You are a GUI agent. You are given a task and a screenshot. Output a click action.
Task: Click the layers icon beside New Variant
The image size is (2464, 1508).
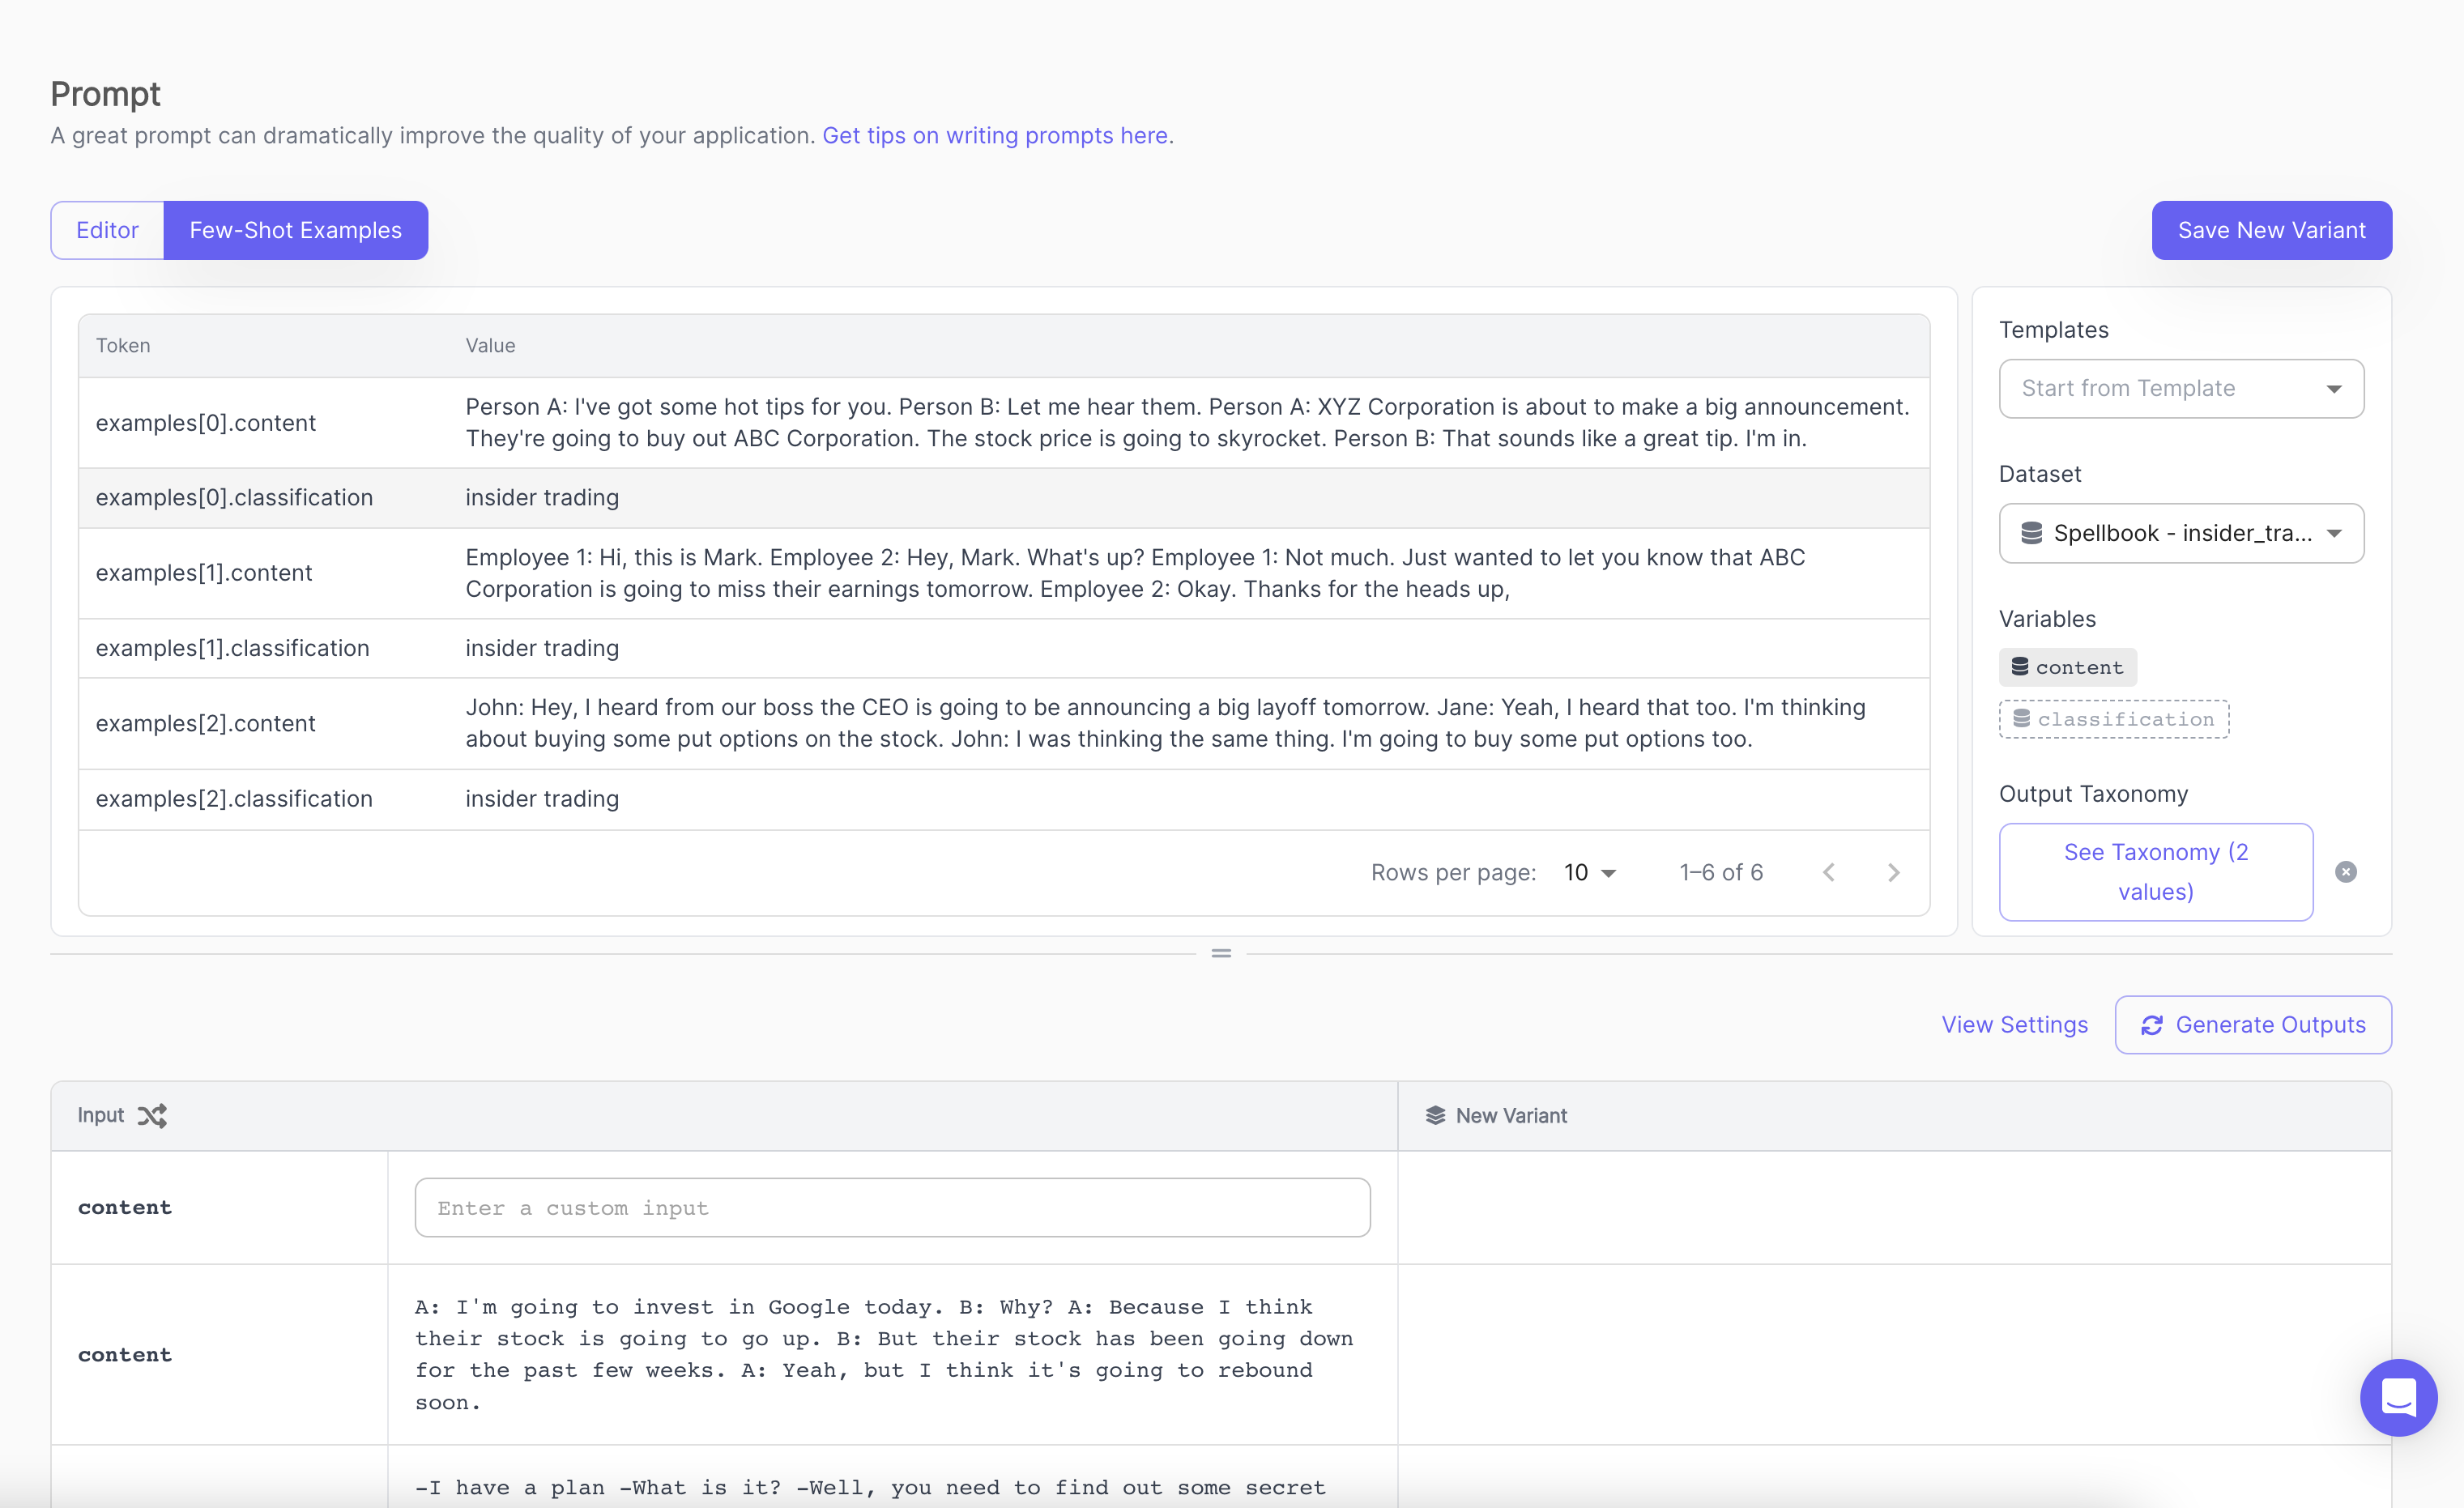click(1435, 1115)
